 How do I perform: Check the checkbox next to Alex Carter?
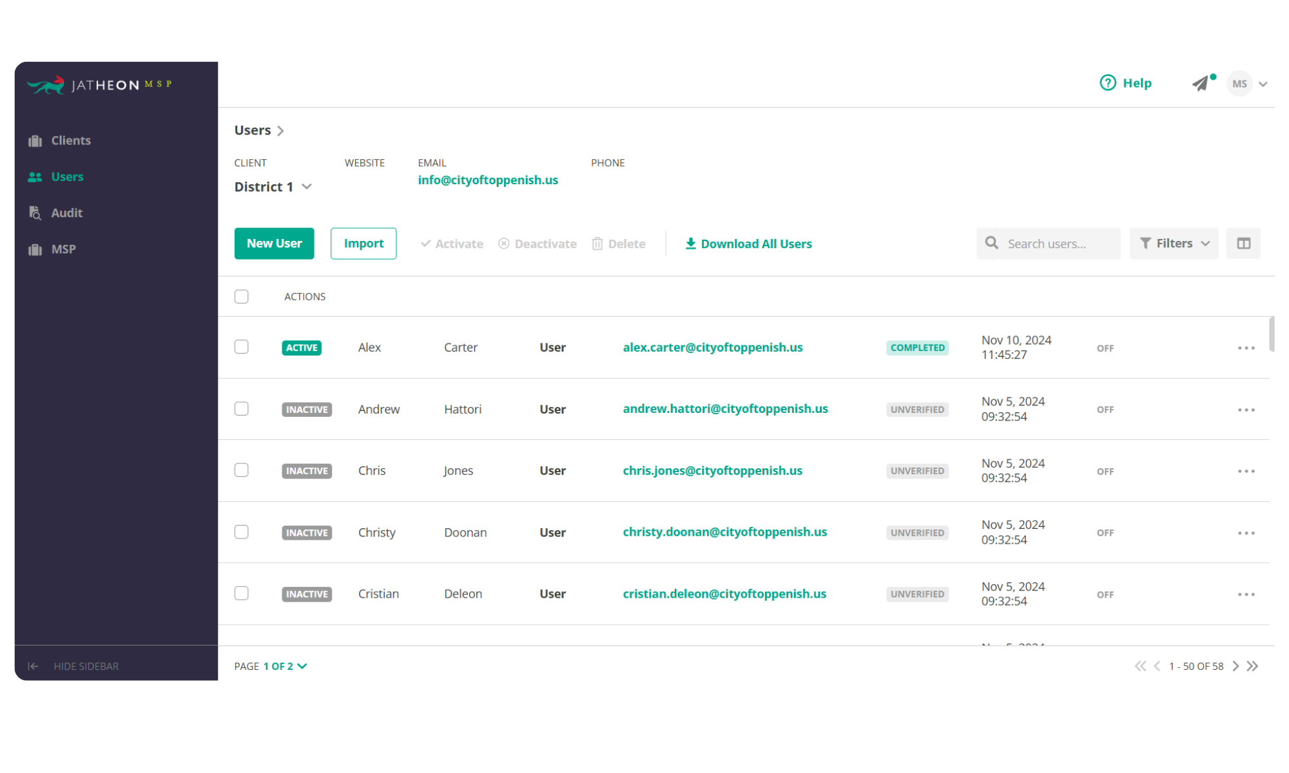click(x=242, y=347)
